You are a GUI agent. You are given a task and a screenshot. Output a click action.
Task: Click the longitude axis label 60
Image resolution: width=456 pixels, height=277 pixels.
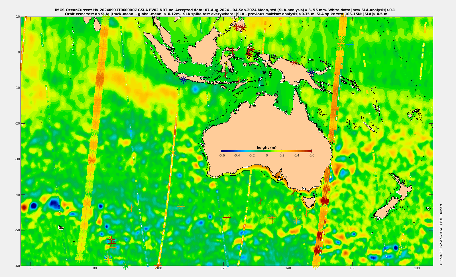click(x=30, y=268)
